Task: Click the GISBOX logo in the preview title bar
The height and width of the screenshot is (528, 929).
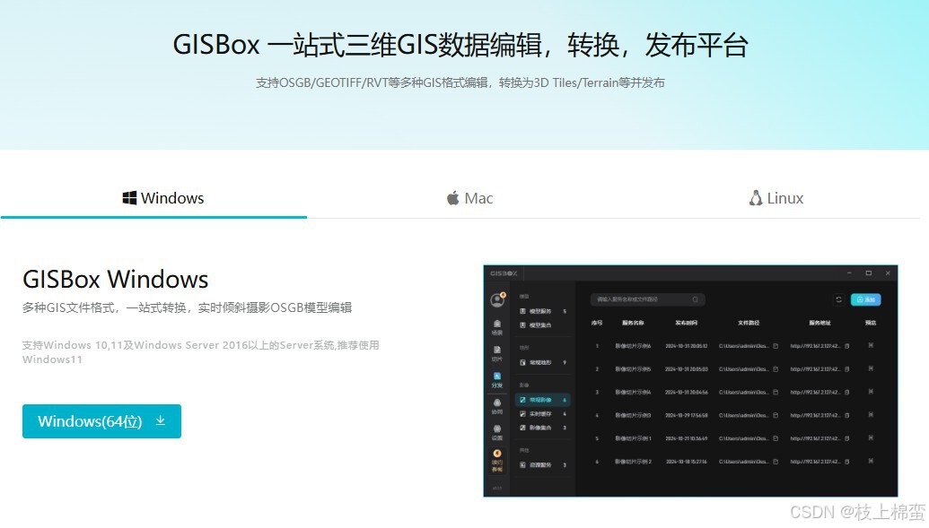Action: click(x=504, y=273)
